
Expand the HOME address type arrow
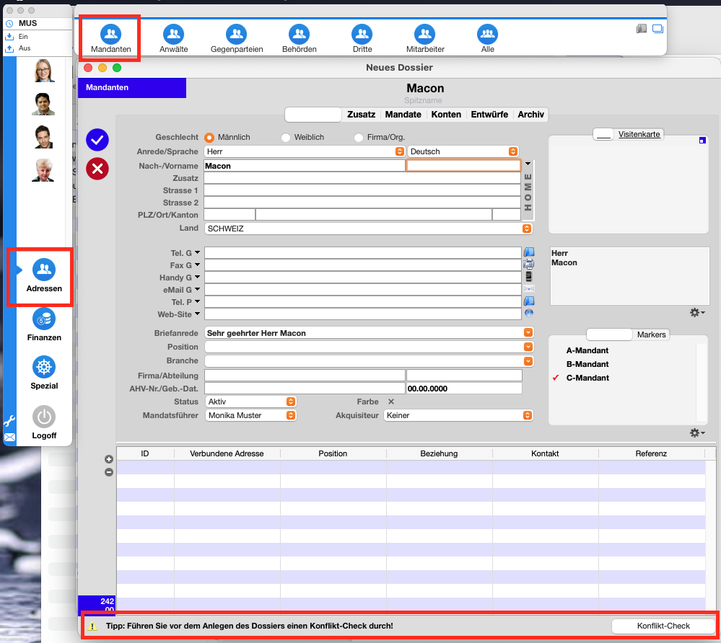528,164
